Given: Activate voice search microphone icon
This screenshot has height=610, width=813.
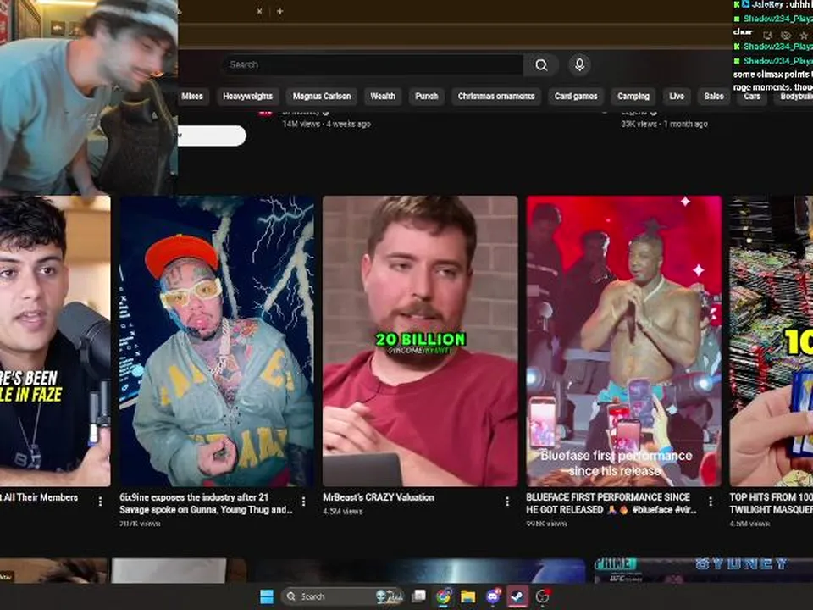Looking at the screenshot, I should pyautogui.click(x=579, y=65).
